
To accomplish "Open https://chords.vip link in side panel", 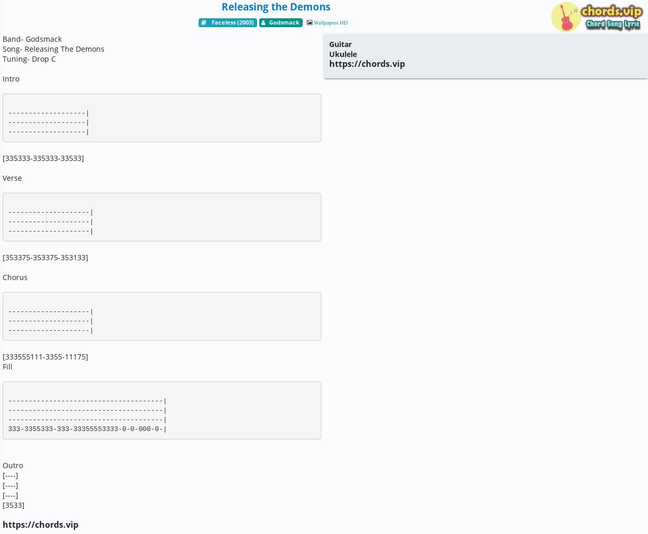I will [x=367, y=64].
